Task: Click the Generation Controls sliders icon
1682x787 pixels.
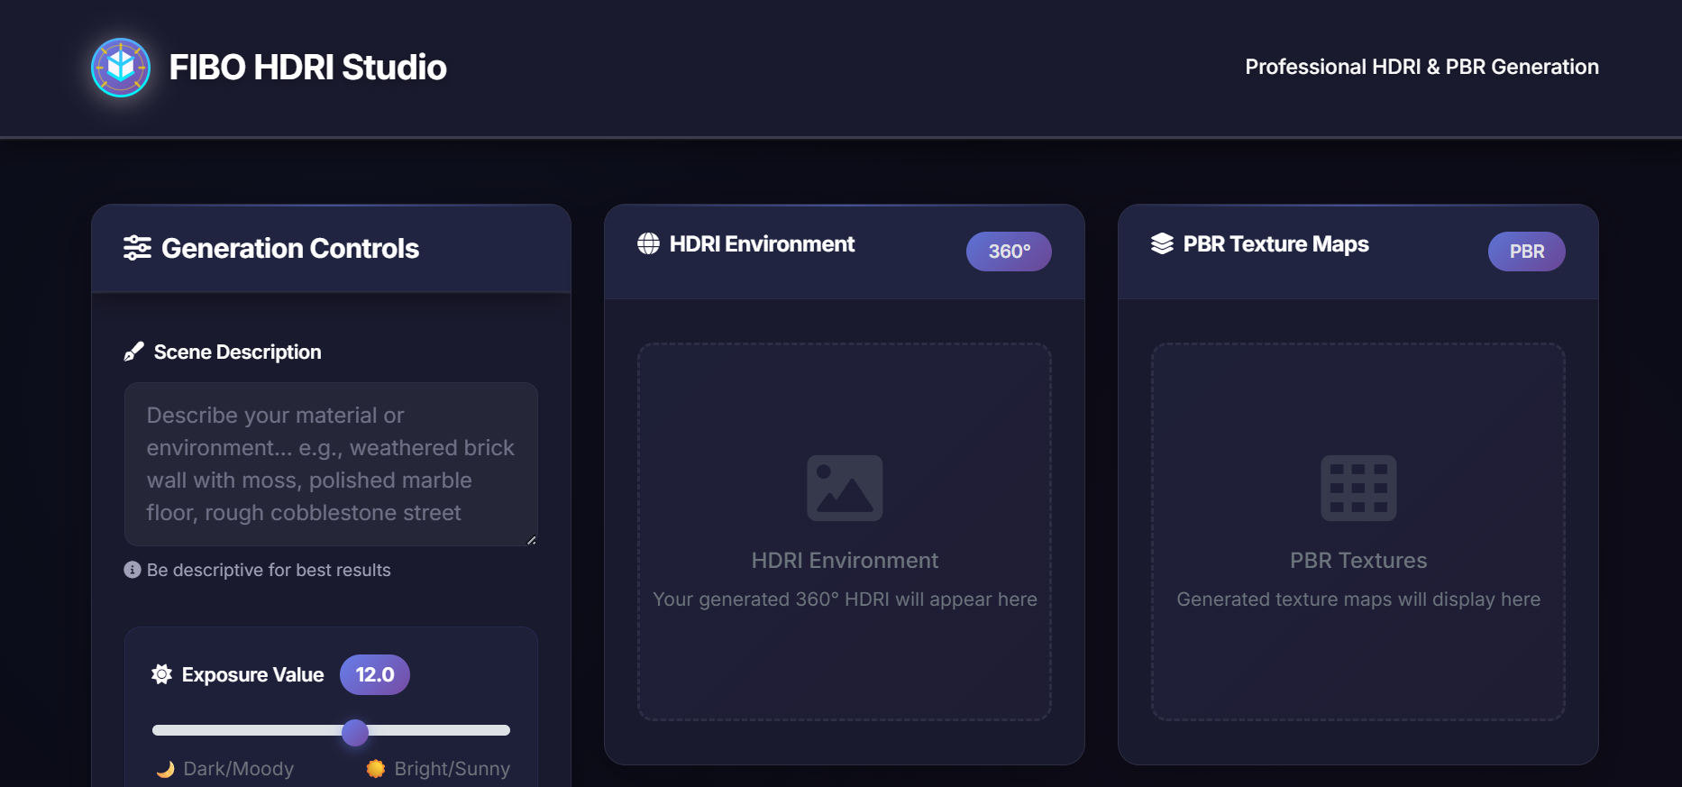Action: [137, 248]
